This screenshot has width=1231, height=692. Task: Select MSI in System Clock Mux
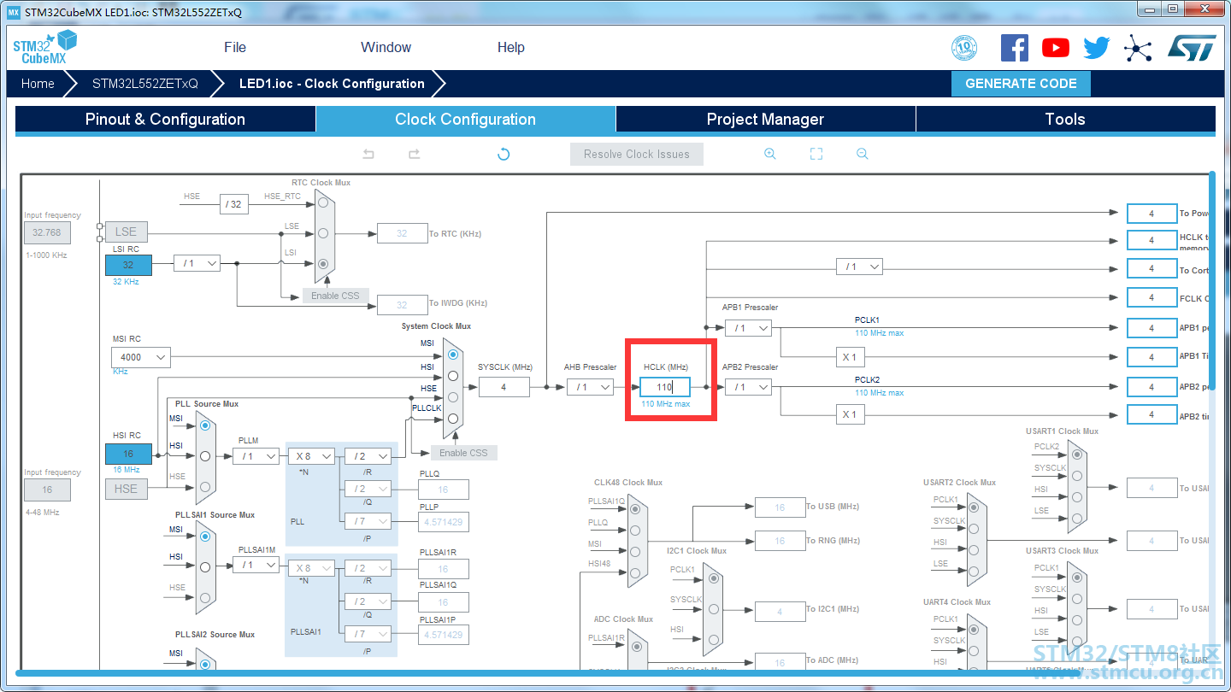(453, 355)
